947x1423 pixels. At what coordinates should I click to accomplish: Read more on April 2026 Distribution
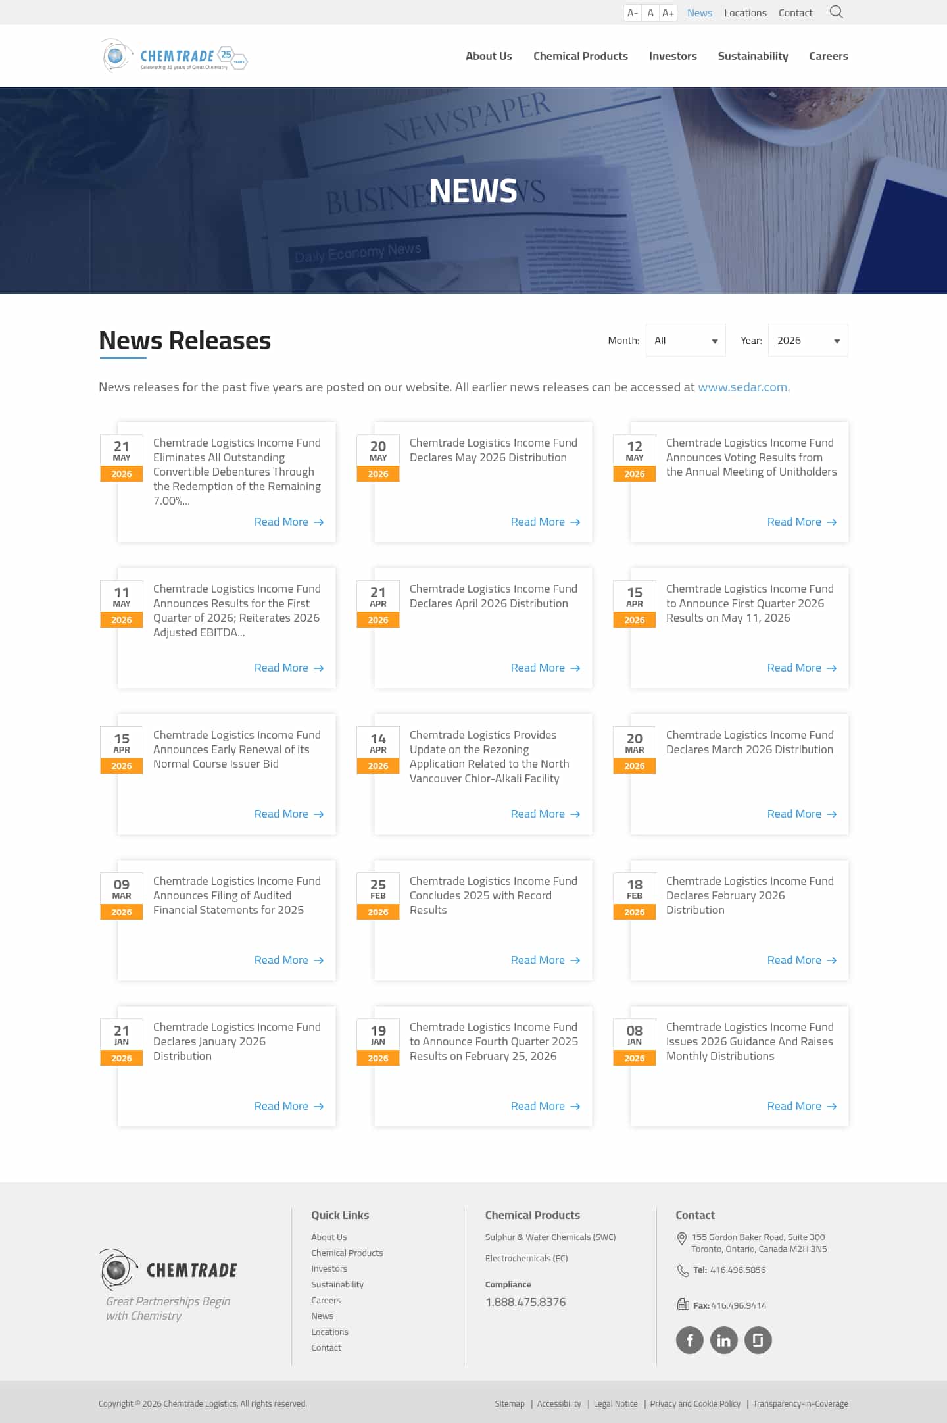point(545,668)
